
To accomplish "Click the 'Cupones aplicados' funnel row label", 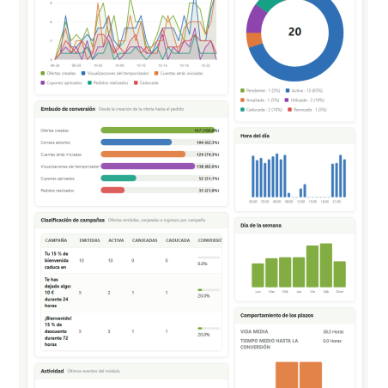I will point(58,179).
